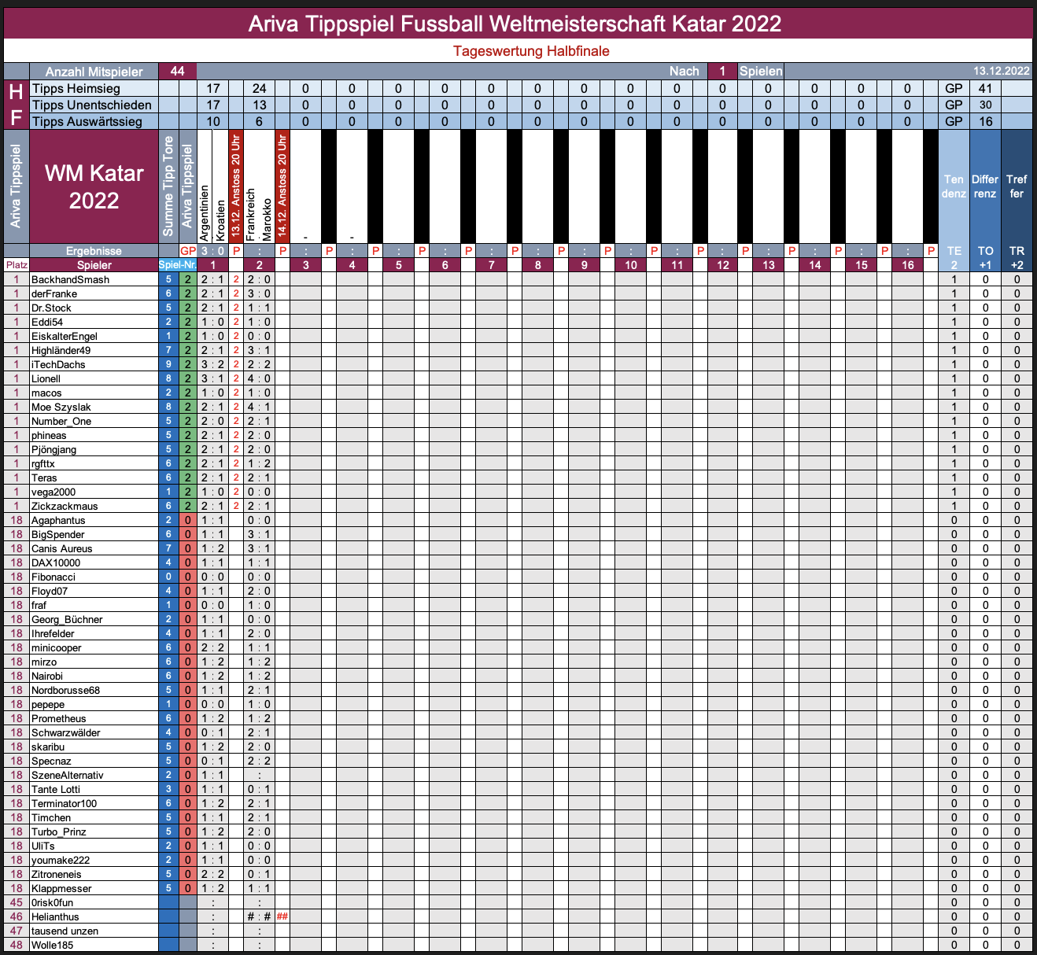Select the red 13.12. Anstoss 20 Uhr header
Screen dimensions: 1037x955
tap(236, 186)
